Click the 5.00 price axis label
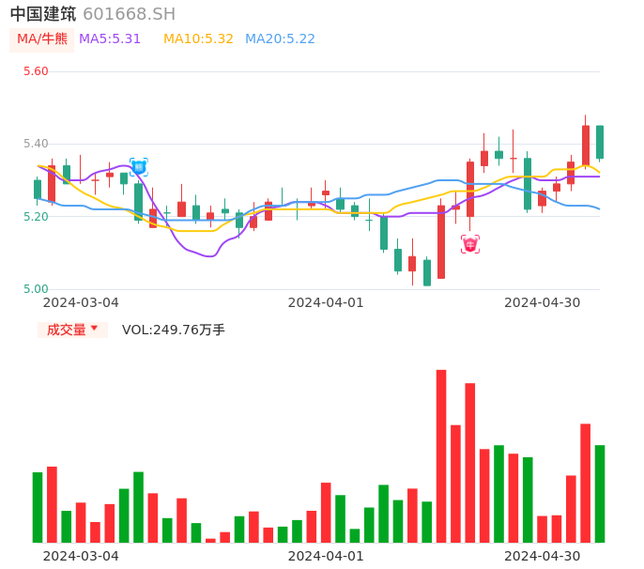The image size is (644, 569). pos(36,289)
